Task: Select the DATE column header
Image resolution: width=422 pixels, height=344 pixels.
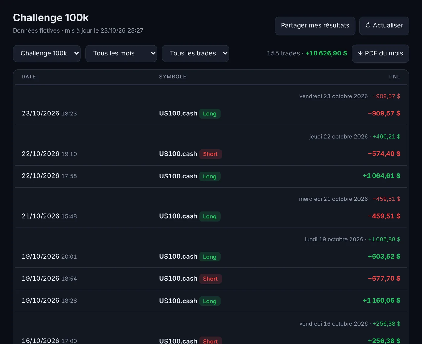Action: 29,77
